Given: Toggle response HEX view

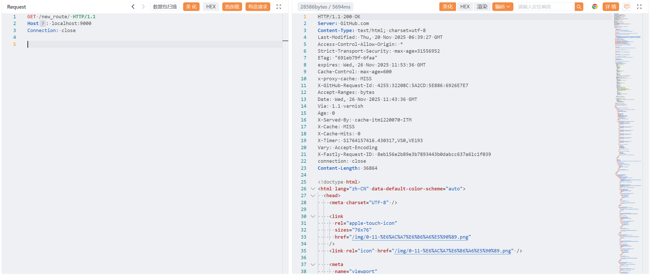Looking at the screenshot, I should [x=465, y=7].
